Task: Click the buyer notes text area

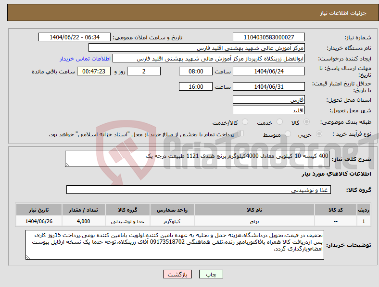Action: (x=175, y=245)
